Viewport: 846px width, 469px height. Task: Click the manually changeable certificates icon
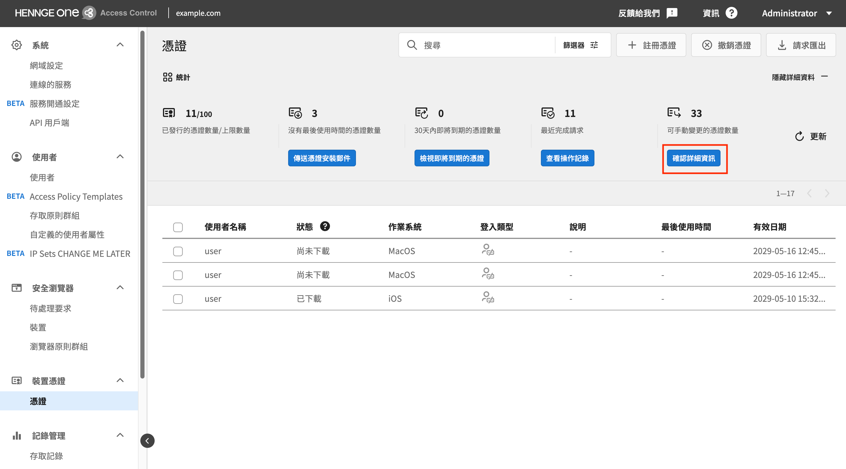click(674, 113)
